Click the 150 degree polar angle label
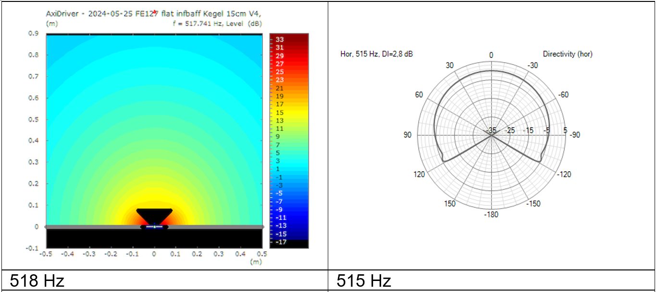Image resolution: width=657 pixels, height=292 pixels. [449, 204]
